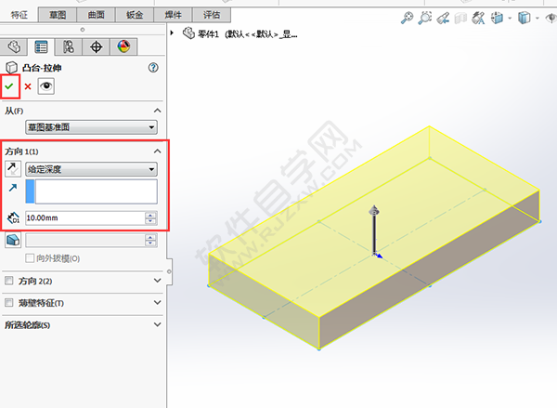Open the 草图基准面 start condition dropdown
Image resolution: width=557 pixels, height=408 pixels.
pos(91,127)
